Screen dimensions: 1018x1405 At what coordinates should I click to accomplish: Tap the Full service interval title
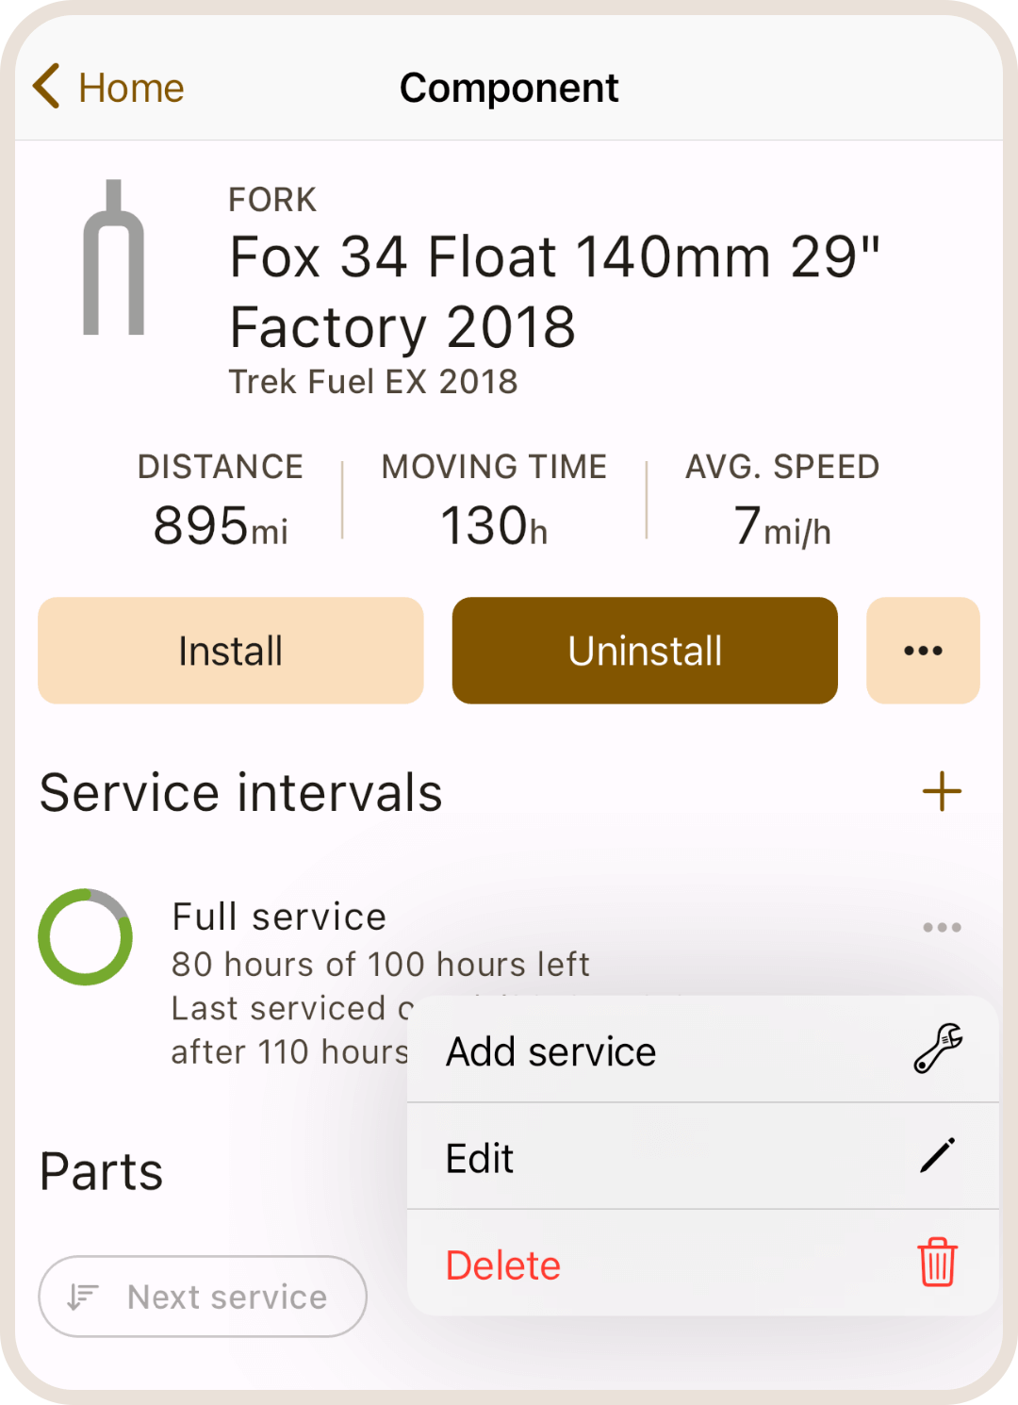point(279,917)
